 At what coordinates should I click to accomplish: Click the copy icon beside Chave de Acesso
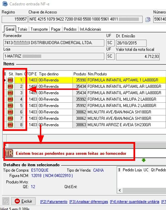tap(148, 20)
